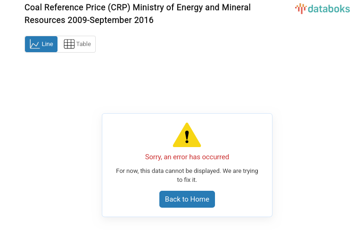Image resolution: width=355 pixels, height=234 pixels.
Task: Click the yellow warning triangle icon
Action: click(187, 135)
